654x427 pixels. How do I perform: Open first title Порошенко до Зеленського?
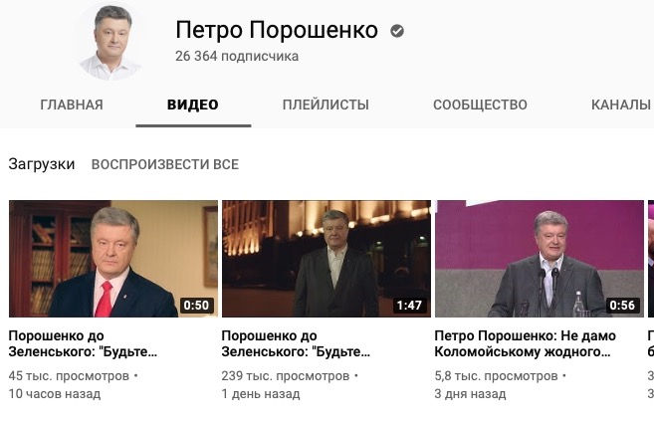[83, 343]
